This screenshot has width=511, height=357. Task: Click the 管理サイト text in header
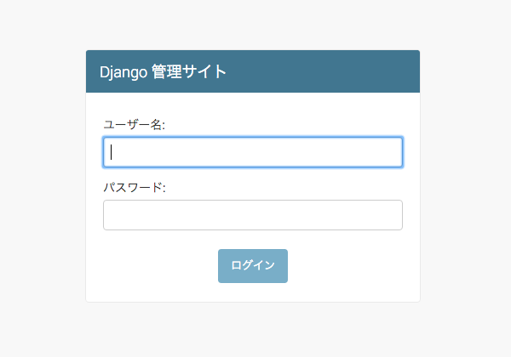coord(189,71)
